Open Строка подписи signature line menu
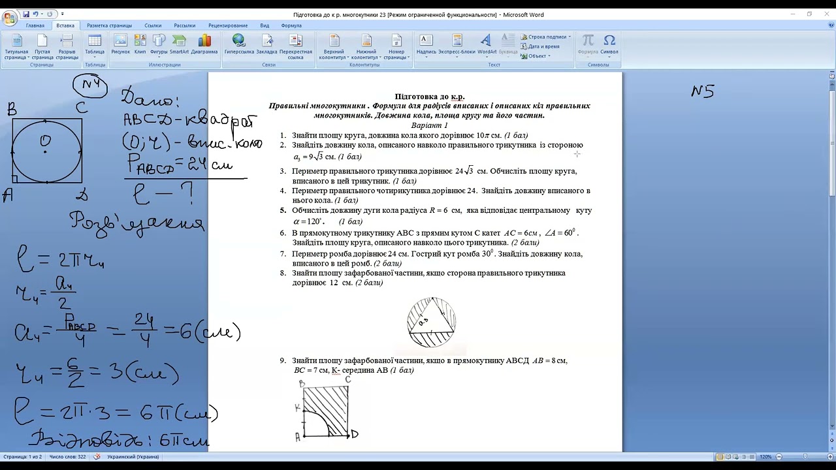Image resolution: width=836 pixels, height=470 pixels. (x=545, y=37)
